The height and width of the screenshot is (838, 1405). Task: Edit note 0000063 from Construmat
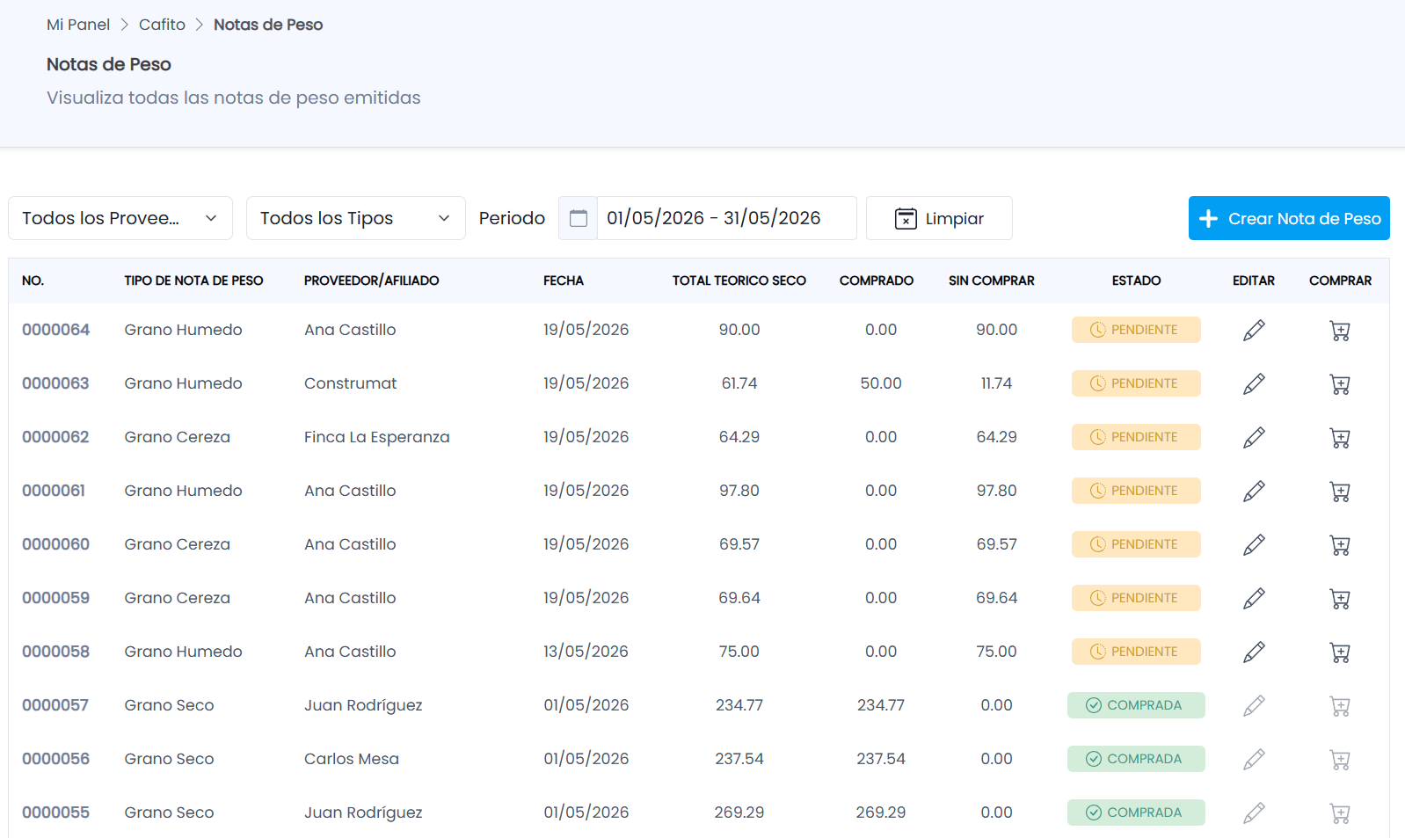coord(1254,383)
